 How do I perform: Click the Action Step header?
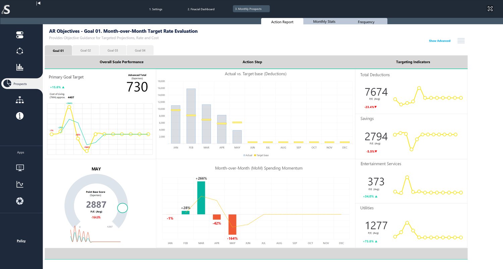[252, 62]
